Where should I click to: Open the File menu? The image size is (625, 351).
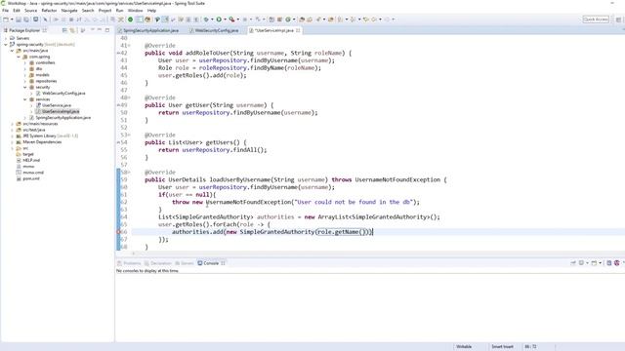coord(5,11)
